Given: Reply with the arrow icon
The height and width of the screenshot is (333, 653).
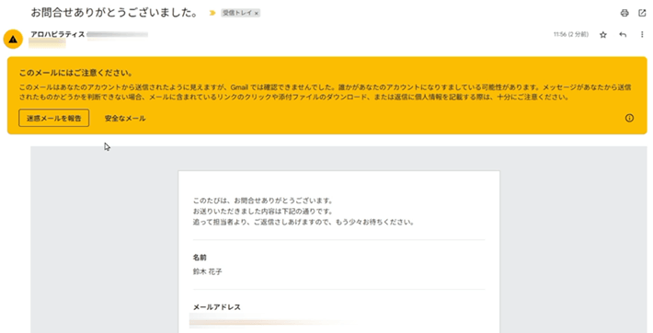Looking at the screenshot, I should coord(623,35).
